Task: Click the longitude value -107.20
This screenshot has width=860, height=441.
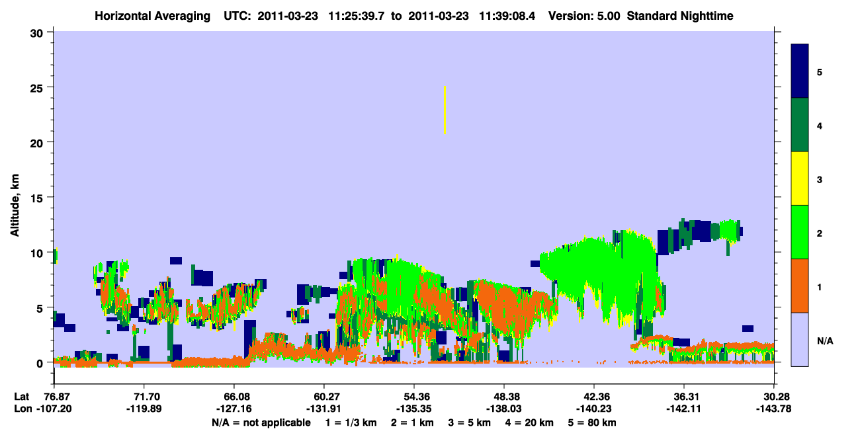Action: [x=54, y=409]
